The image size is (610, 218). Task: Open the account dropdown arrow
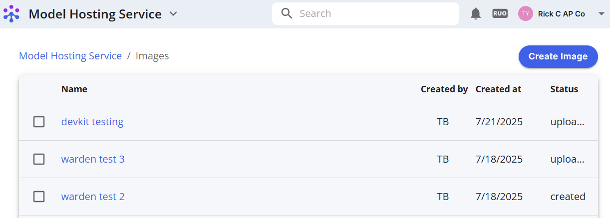click(x=601, y=14)
